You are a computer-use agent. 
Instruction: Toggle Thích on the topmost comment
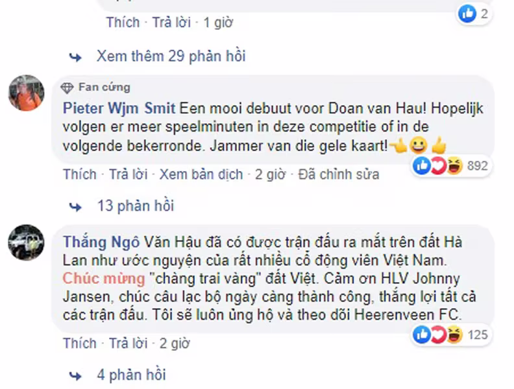coord(123,23)
